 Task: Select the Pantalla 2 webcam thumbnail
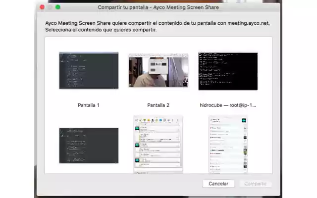click(158, 70)
